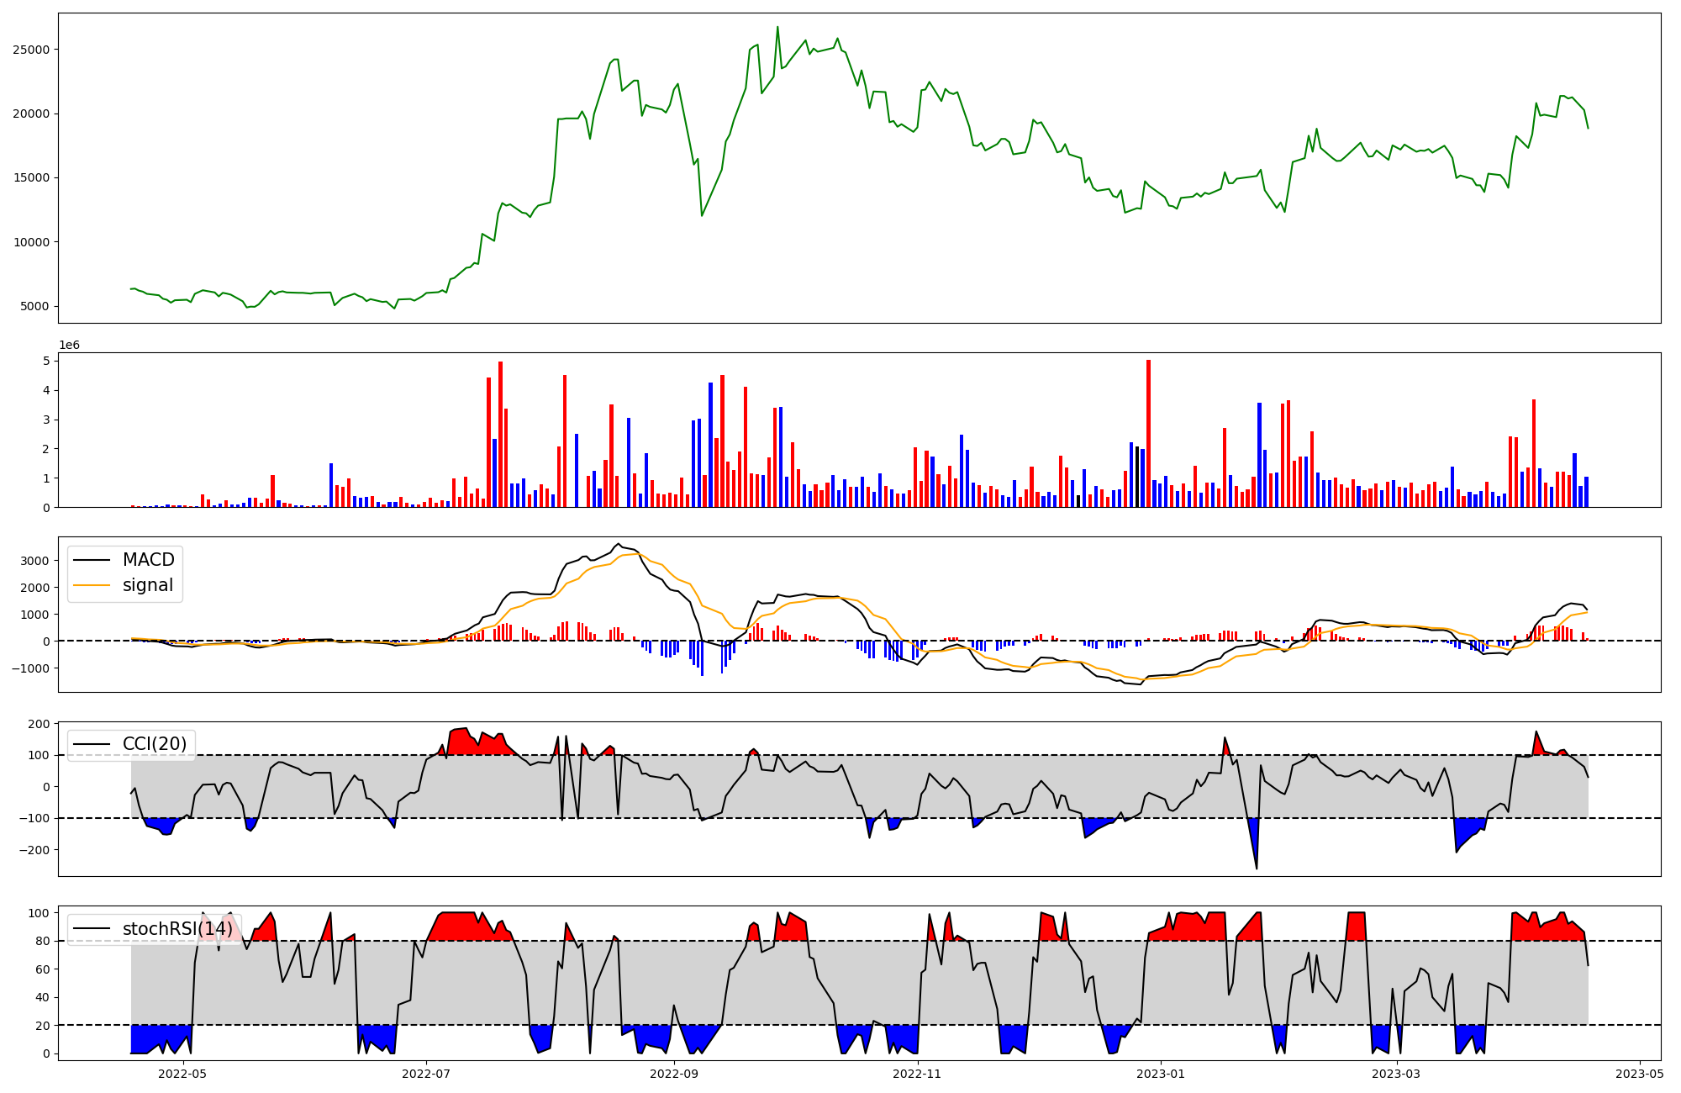
Task: Select the 2022-11 date tick label
Action: [x=917, y=1074]
